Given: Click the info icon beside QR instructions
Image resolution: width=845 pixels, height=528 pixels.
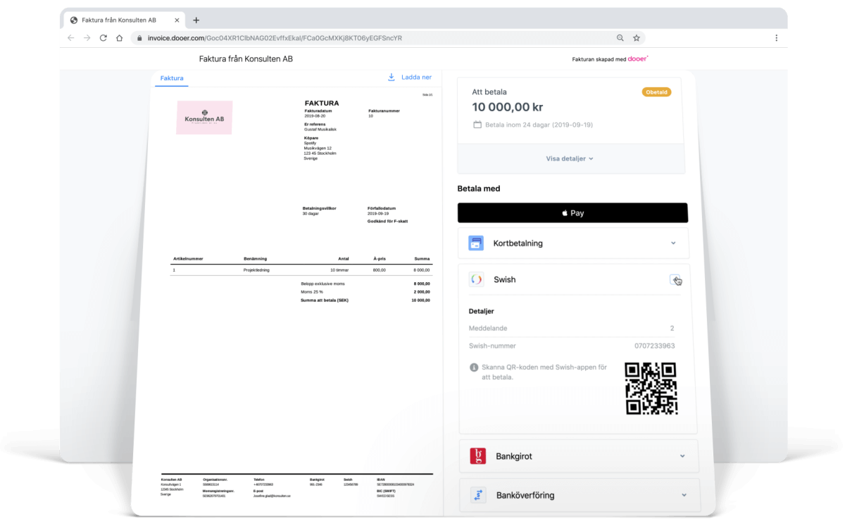Looking at the screenshot, I should pos(474,367).
